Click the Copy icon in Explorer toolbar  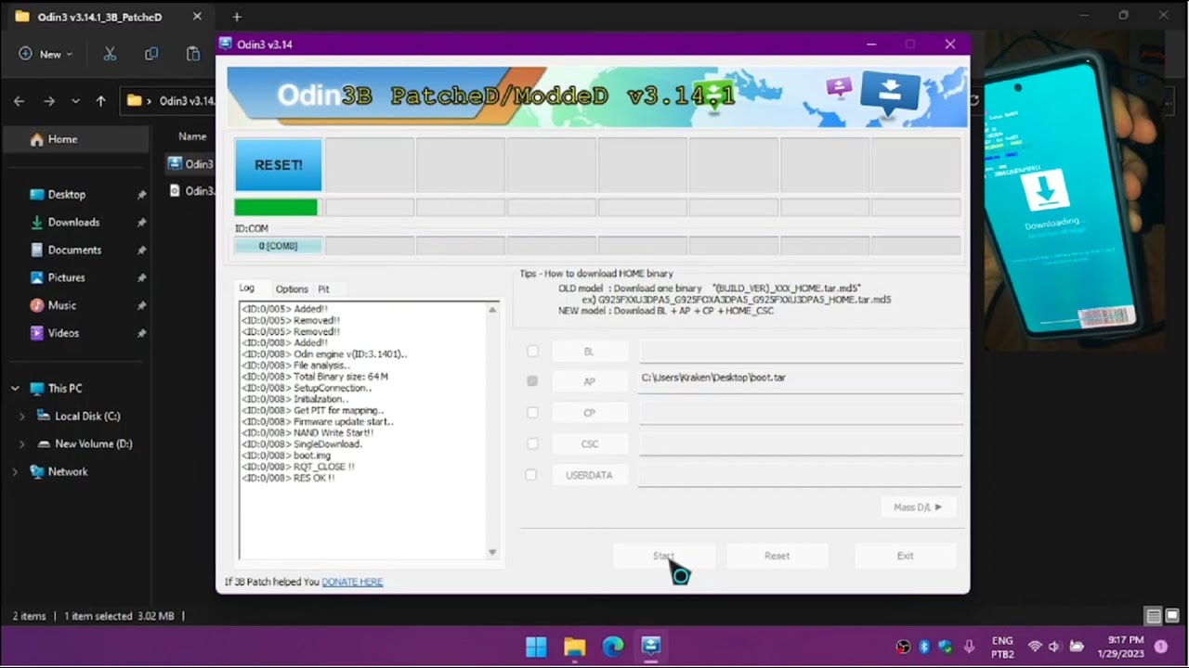click(151, 54)
